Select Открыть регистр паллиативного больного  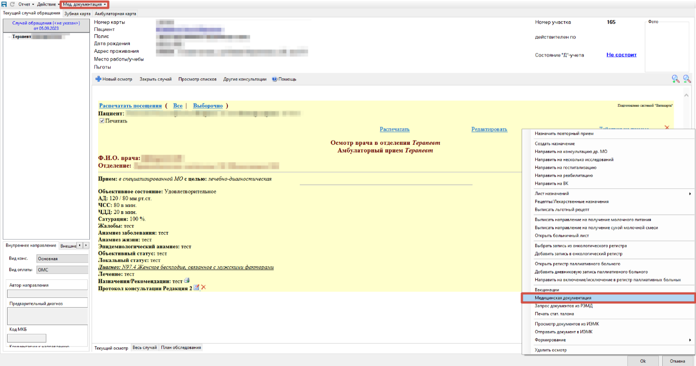(608, 264)
